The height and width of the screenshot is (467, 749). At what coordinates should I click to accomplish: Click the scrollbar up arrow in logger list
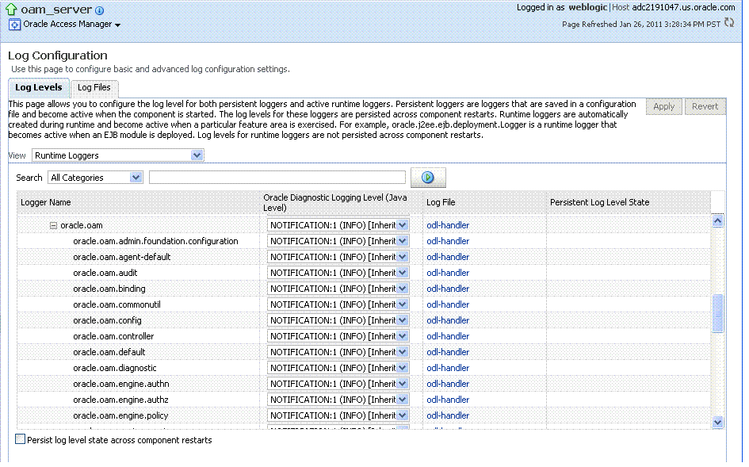pyautogui.click(x=718, y=220)
